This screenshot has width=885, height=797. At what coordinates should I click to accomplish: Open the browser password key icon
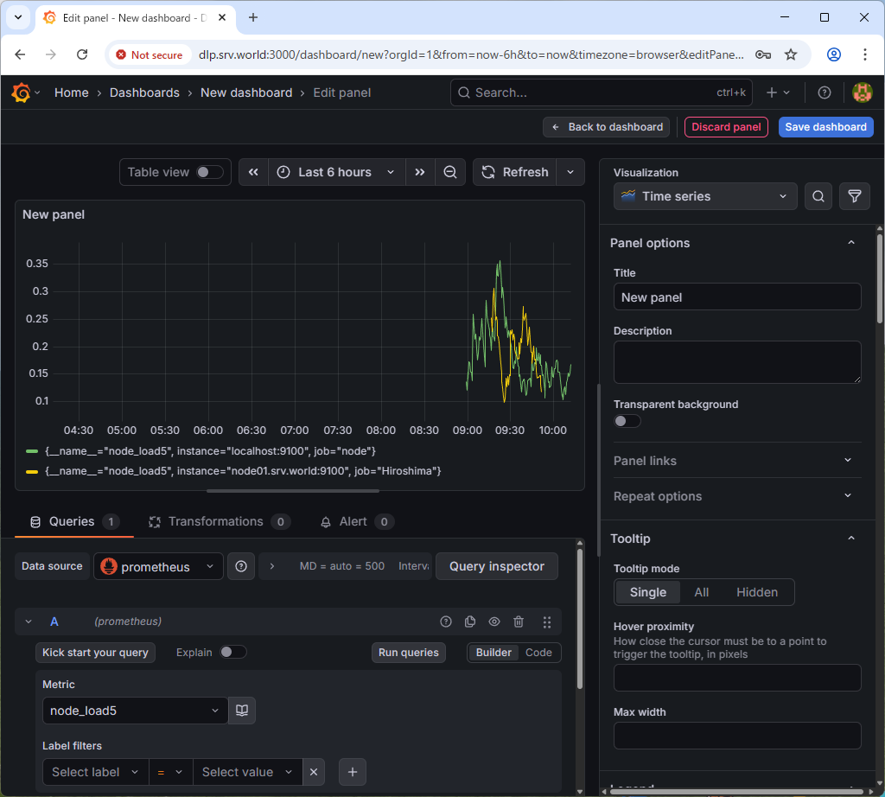coord(763,54)
